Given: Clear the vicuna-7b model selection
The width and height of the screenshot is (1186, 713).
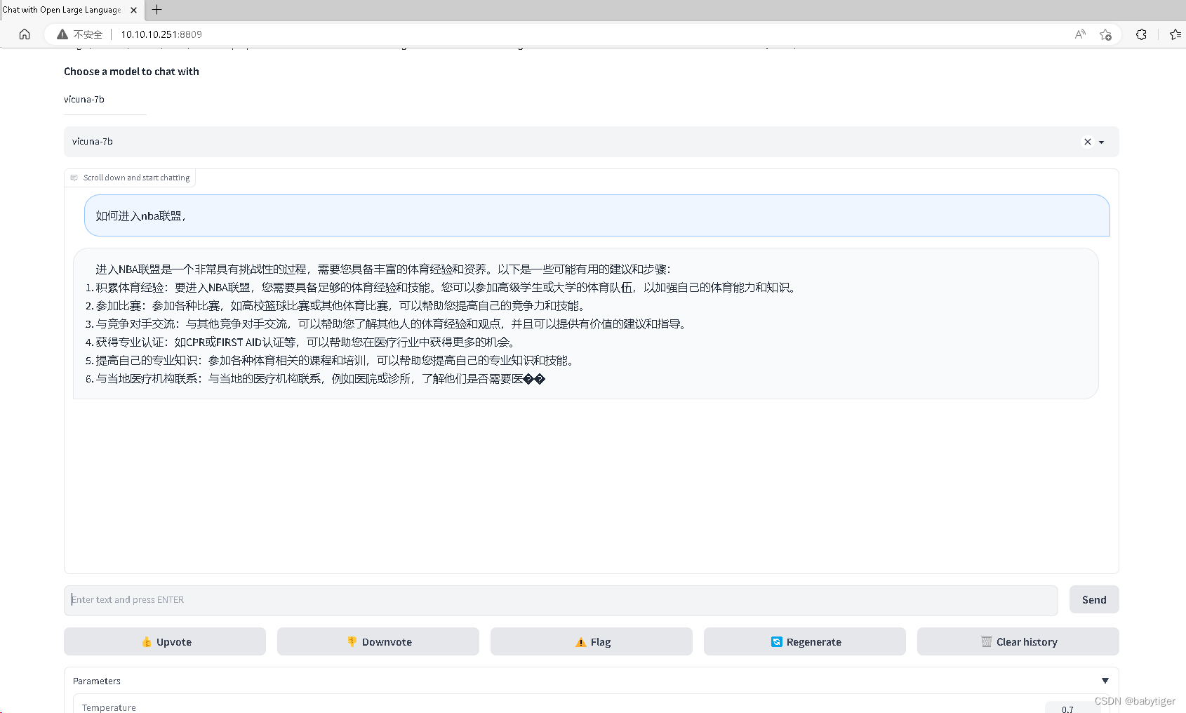Looking at the screenshot, I should pos(1088,142).
